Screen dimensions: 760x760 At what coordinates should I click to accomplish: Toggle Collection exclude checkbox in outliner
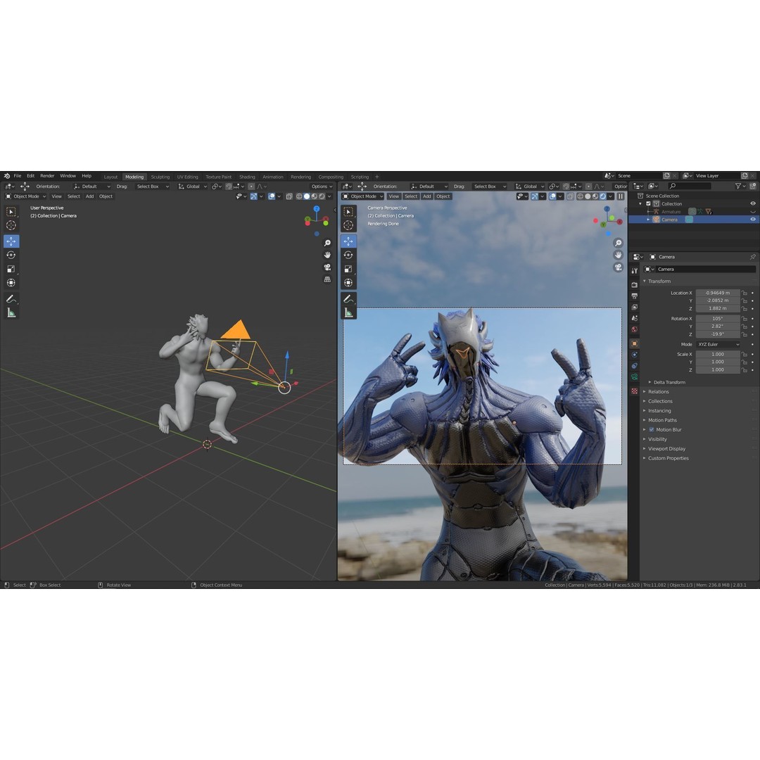point(649,204)
